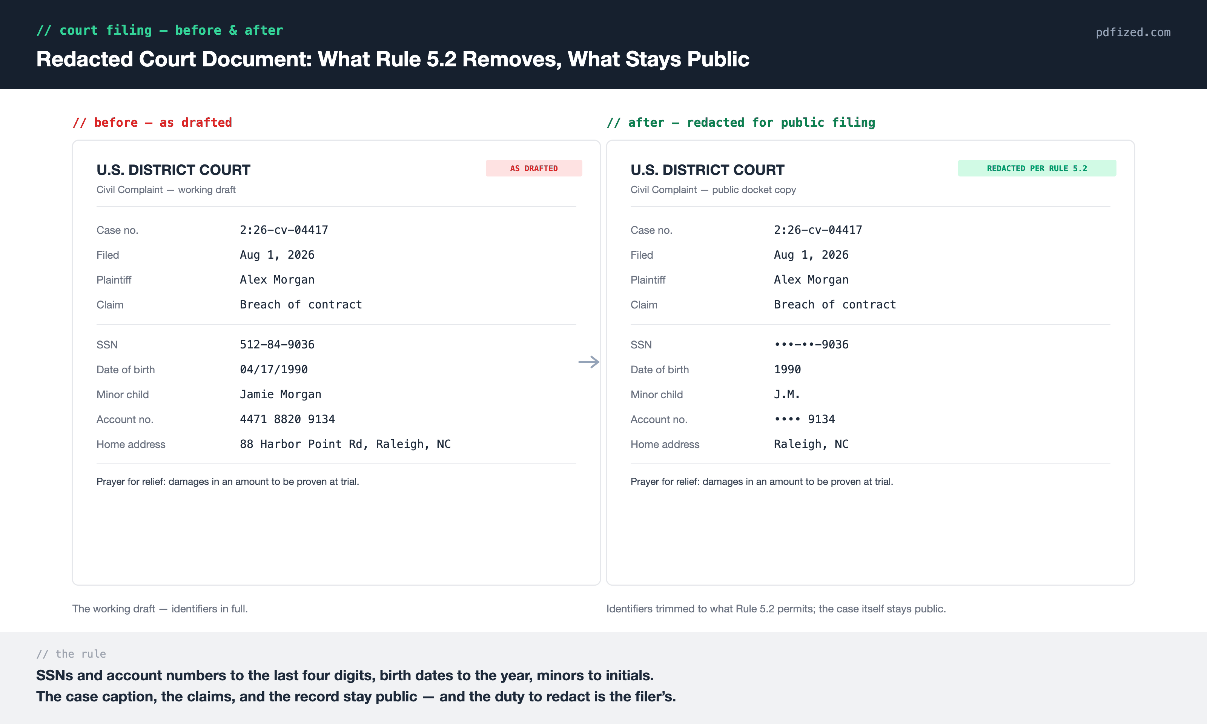
Task: Click the redacted card's U.S. DISTRICT COURT title
Action: point(708,170)
